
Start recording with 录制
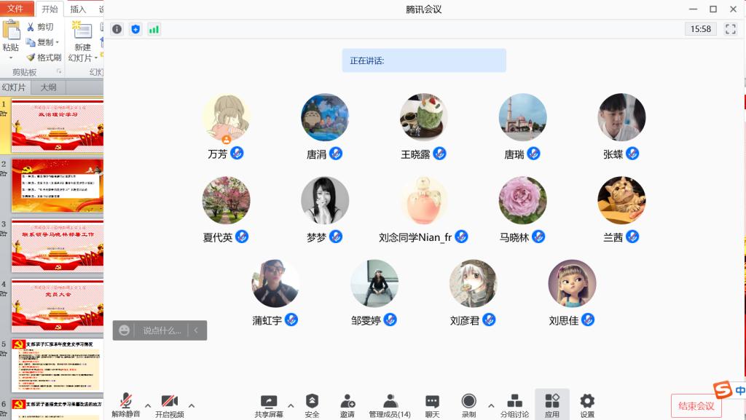pos(468,405)
